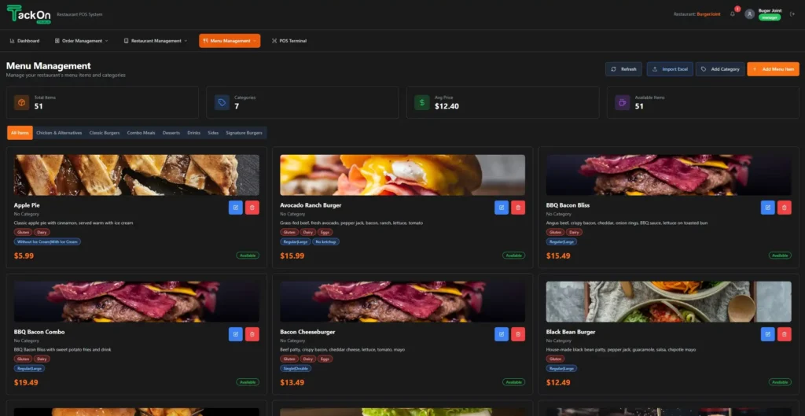Click the Menu Management page heading
Image resolution: width=805 pixels, height=416 pixels.
[x=48, y=66]
